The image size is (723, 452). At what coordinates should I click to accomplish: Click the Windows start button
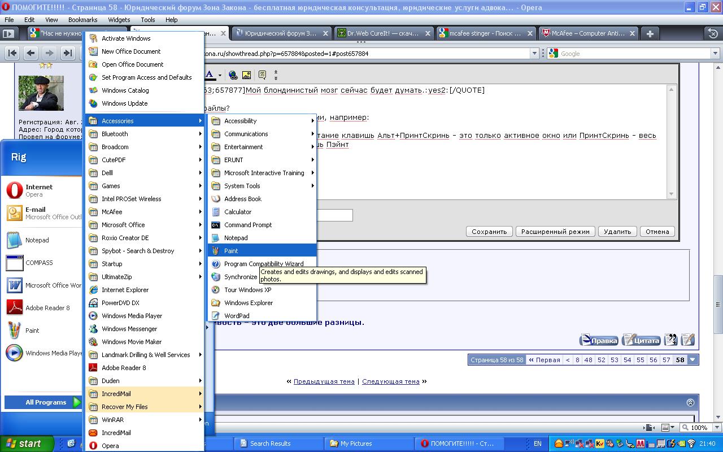point(27,444)
